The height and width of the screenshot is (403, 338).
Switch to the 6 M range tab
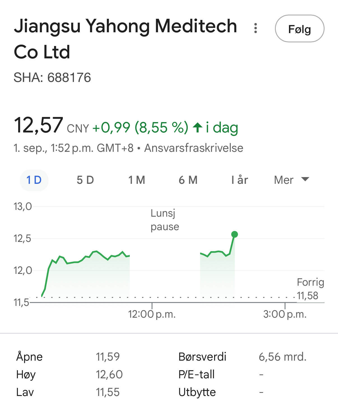click(188, 180)
